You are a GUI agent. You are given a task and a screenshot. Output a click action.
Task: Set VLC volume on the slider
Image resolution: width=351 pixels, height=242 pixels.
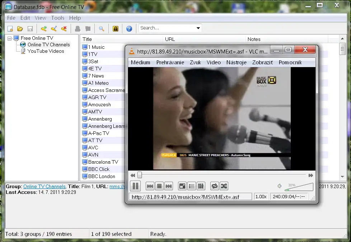pos(299,187)
